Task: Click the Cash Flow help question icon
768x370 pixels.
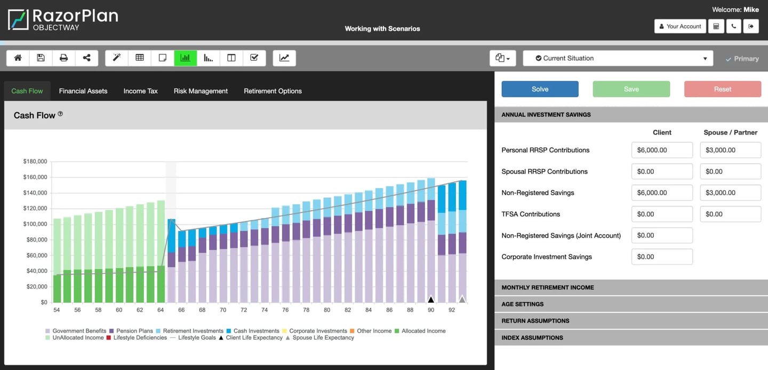Action: pyautogui.click(x=60, y=114)
